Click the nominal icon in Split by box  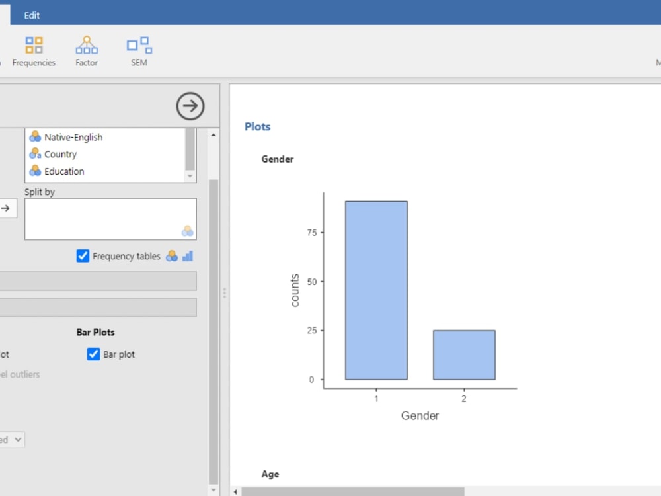coord(187,231)
